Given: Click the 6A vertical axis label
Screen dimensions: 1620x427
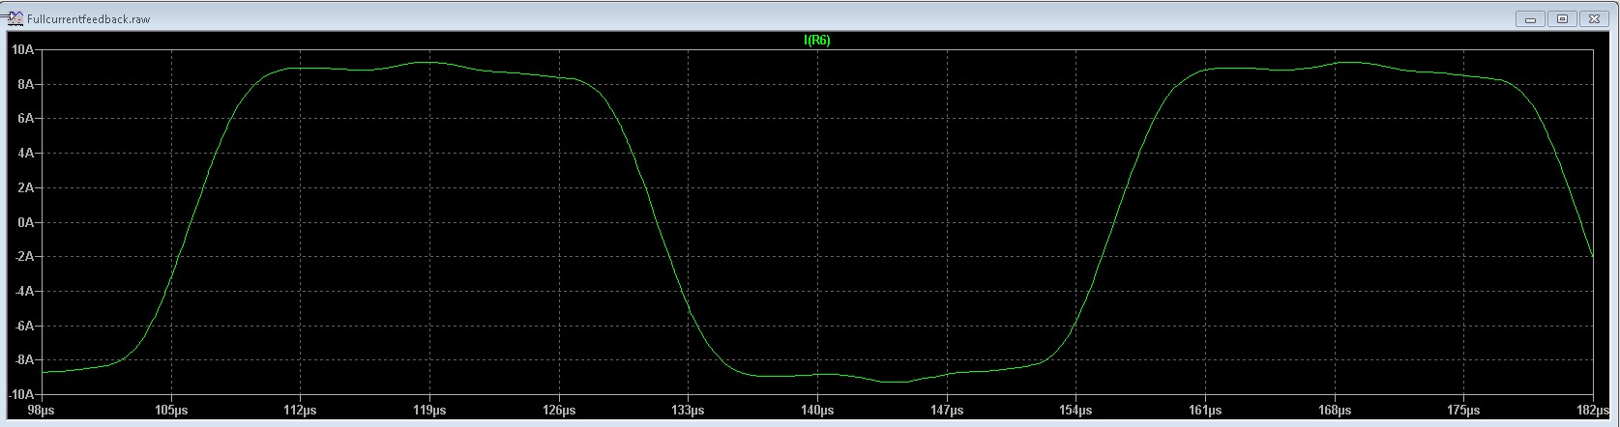Looking at the screenshot, I should click(x=27, y=119).
